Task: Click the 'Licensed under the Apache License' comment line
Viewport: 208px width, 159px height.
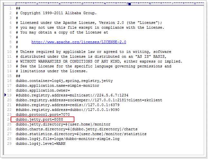Action: (89, 23)
